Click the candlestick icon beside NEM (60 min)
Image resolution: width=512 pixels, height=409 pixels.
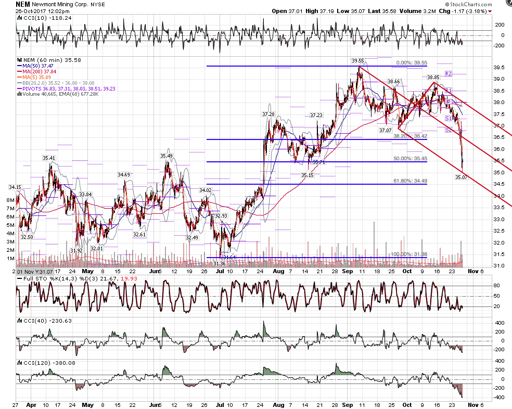click(x=19, y=60)
